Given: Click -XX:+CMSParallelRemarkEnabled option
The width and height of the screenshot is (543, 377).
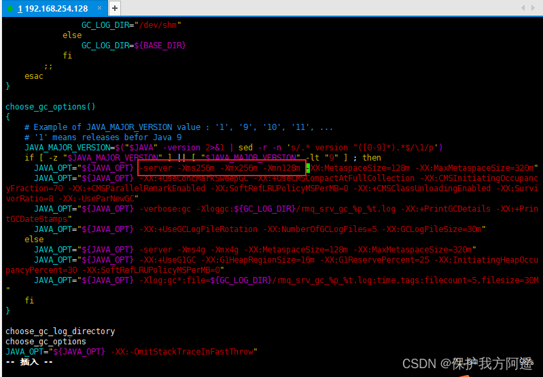Looking at the screenshot, I should click(x=137, y=188).
